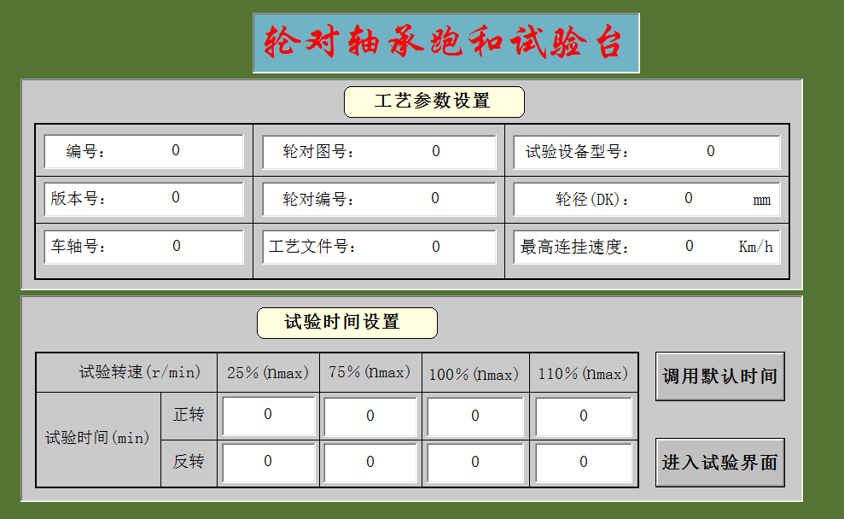Select the 轮对编号 value field
The image size is (844, 519).
point(435,199)
